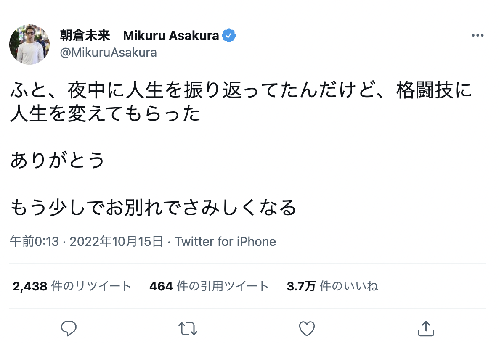Like the tweet with the heart icon
The width and height of the screenshot is (499, 343).
click(307, 328)
